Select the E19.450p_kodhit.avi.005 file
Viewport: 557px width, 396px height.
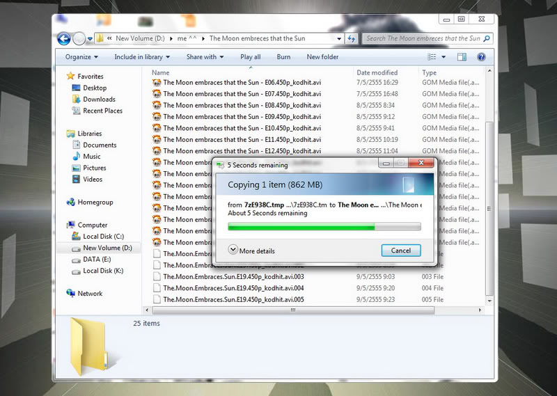click(x=233, y=299)
